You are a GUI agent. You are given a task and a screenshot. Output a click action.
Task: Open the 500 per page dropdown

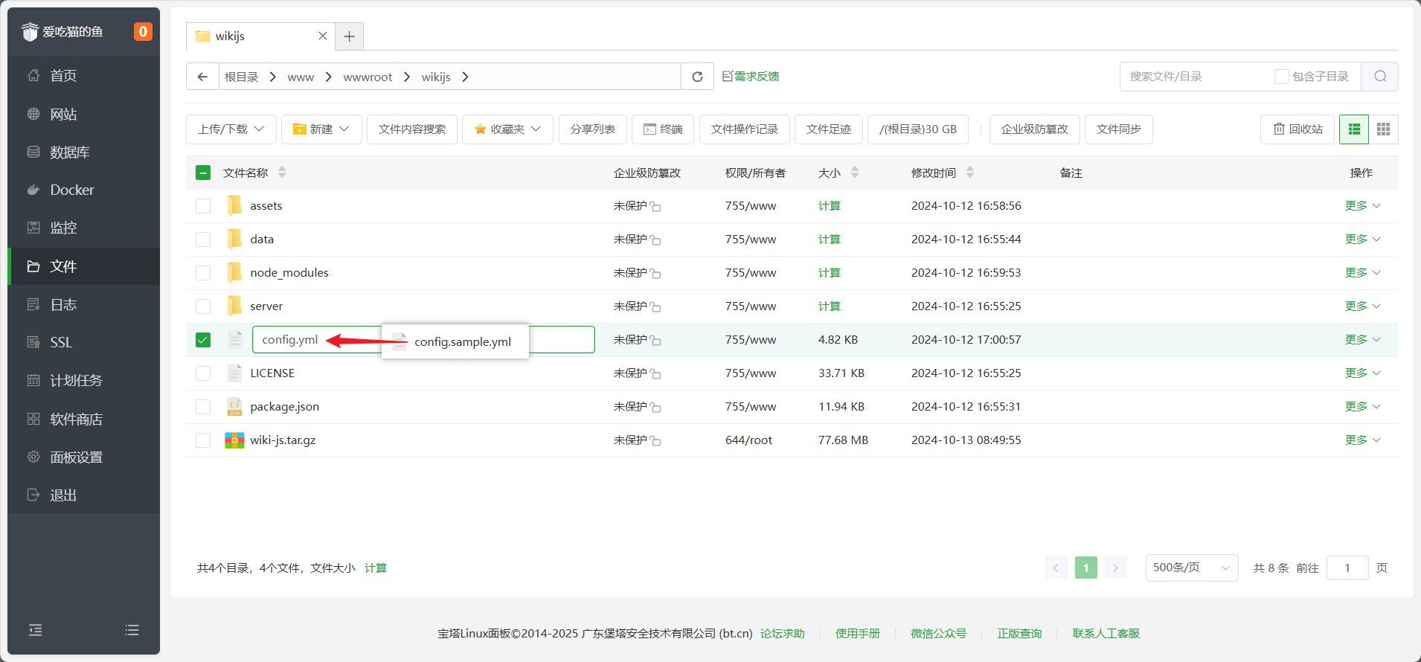(x=1191, y=568)
